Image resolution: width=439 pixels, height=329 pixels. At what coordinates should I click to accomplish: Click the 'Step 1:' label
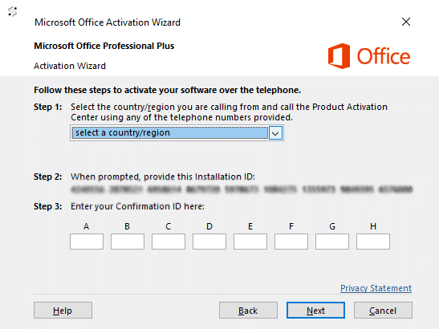(x=47, y=107)
